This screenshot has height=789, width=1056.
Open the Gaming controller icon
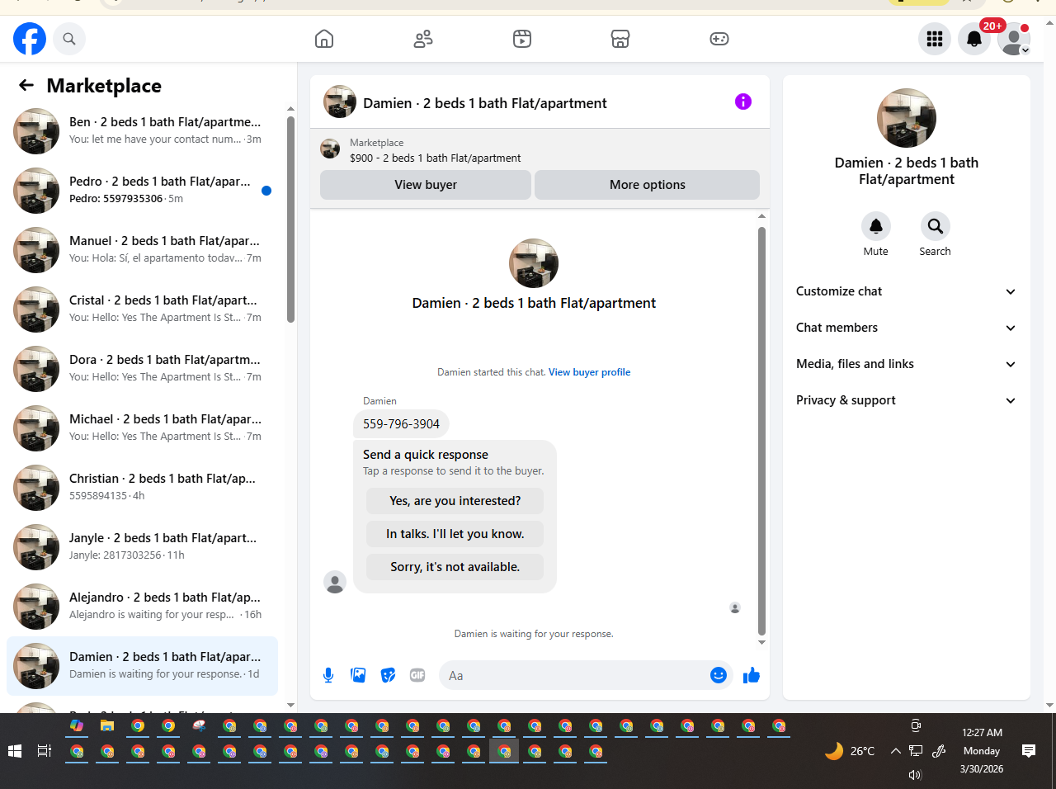[x=719, y=39]
